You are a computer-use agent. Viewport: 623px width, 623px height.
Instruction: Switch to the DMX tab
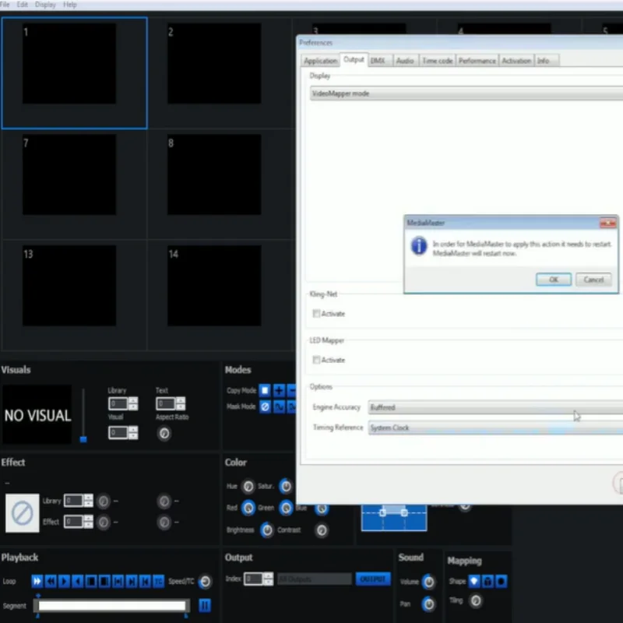378,61
